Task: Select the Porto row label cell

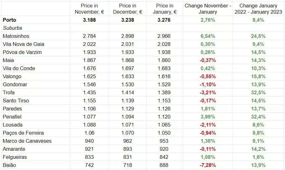Action: pos(9,20)
